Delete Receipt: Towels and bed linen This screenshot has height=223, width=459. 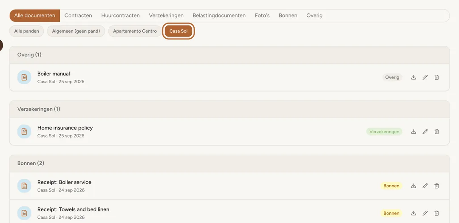(436, 213)
